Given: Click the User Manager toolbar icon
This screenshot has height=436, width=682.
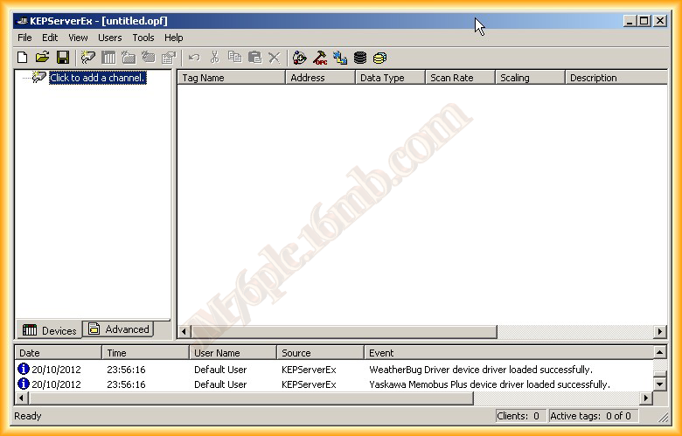Looking at the screenshot, I should pos(300,58).
